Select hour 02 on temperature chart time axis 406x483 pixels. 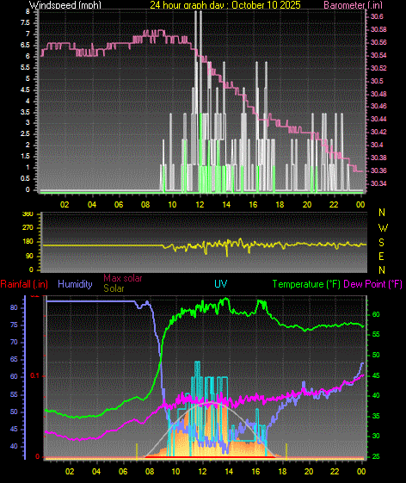point(70,472)
